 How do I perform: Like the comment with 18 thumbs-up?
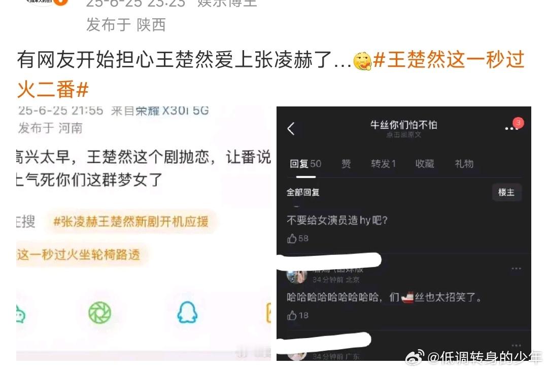[x=297, y=316]
